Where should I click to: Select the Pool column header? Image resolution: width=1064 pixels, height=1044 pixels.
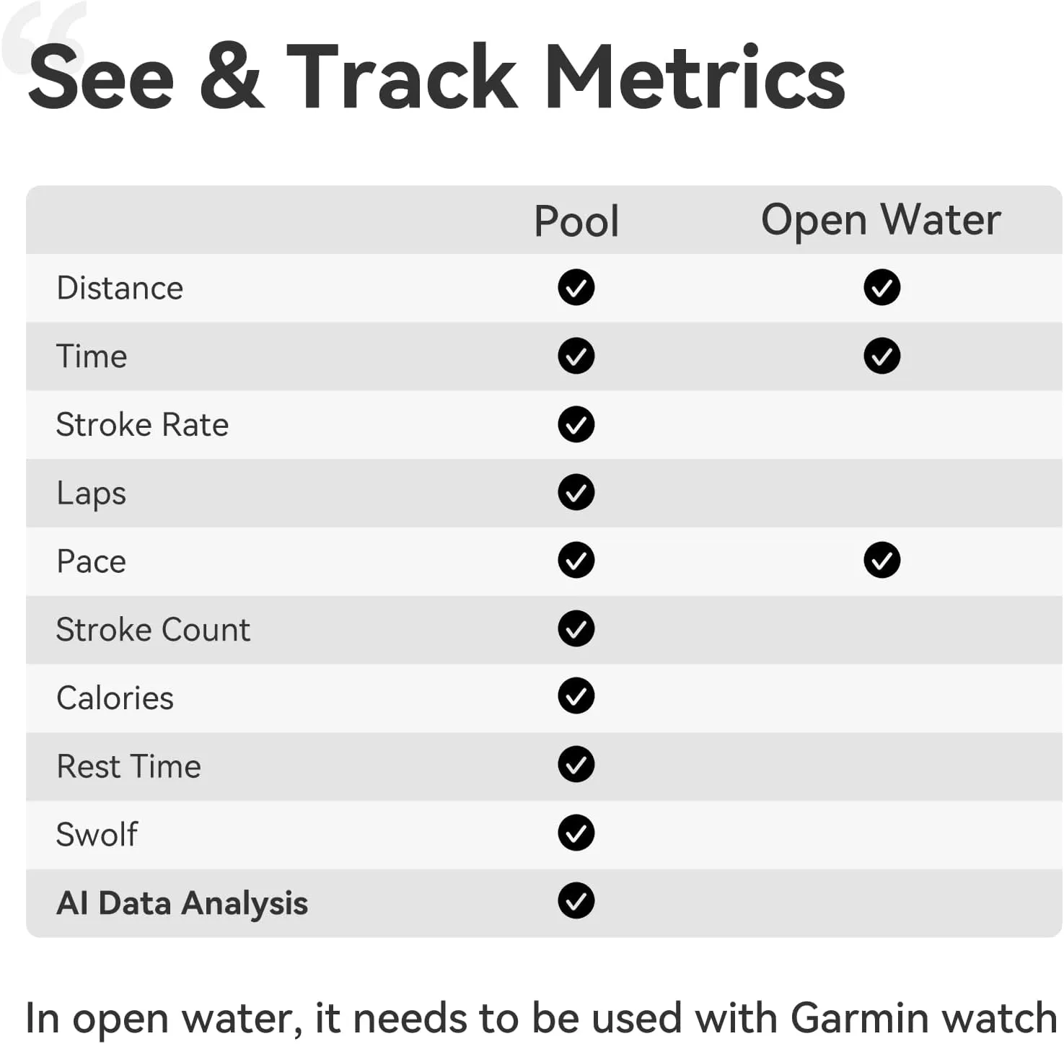pos(576,221)
